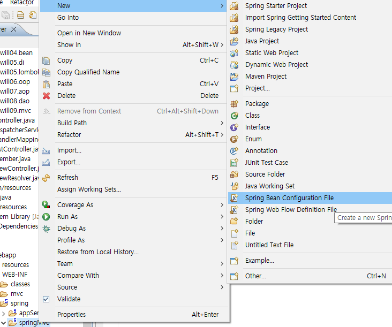The image size is (392, 327).
Task: Collapse the springMVC folder in tree
Action: point(3,323)
